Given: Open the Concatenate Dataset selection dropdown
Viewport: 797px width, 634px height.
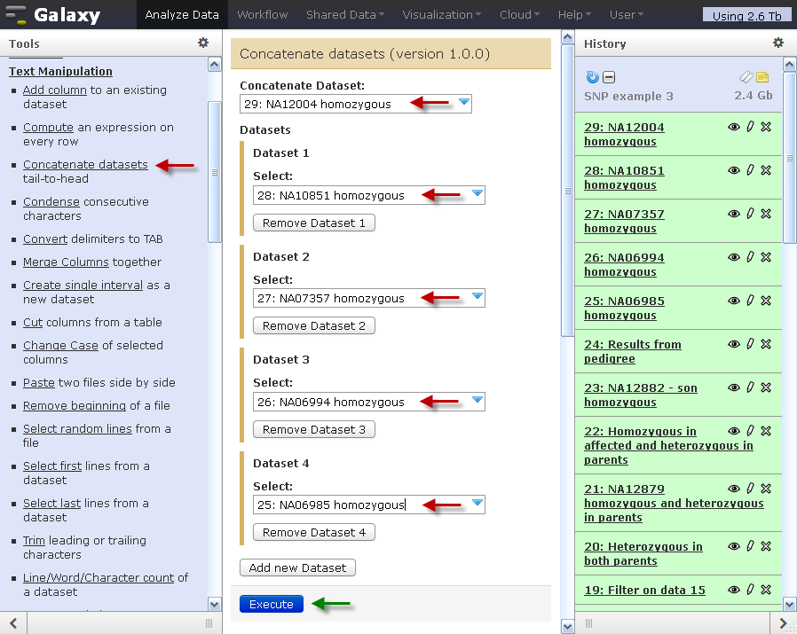Looking at the screenshot, I should (464, 104).
